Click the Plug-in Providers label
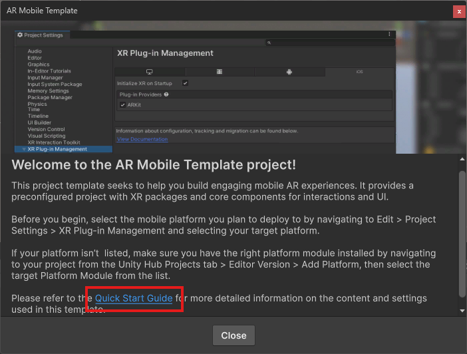Viewport: 467px width, 354px height. pos(140,94)
